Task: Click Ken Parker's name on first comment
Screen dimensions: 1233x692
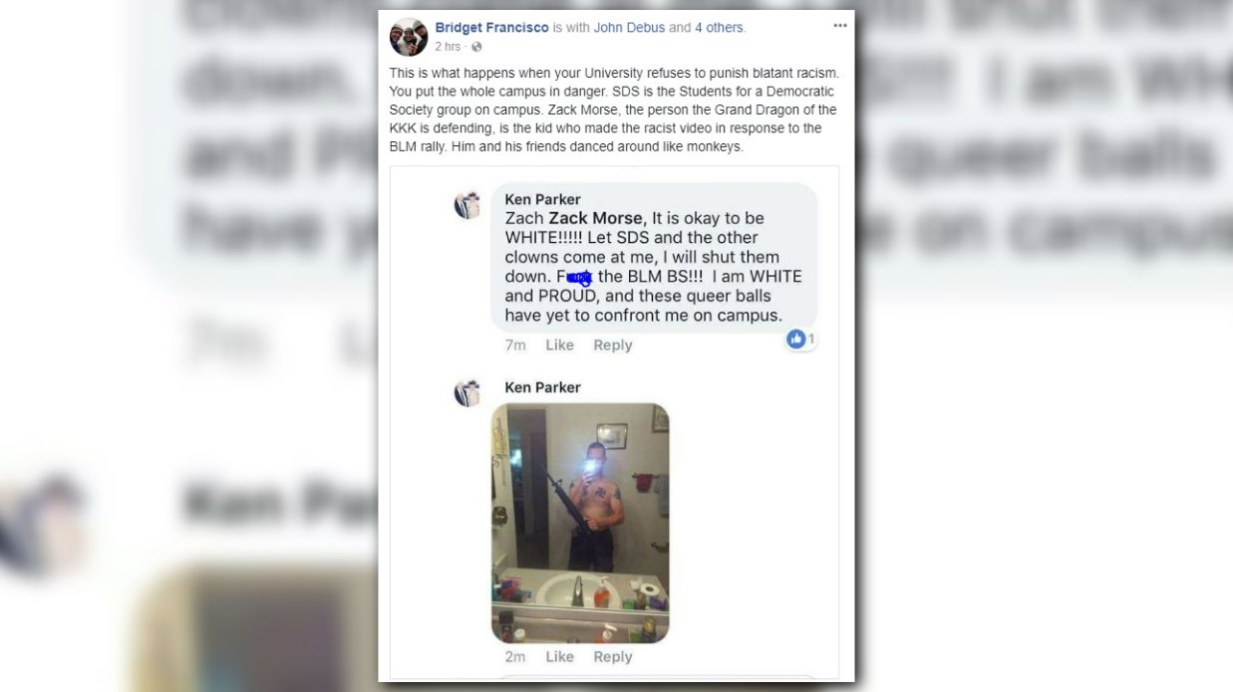Action: [x=542, y=199]
